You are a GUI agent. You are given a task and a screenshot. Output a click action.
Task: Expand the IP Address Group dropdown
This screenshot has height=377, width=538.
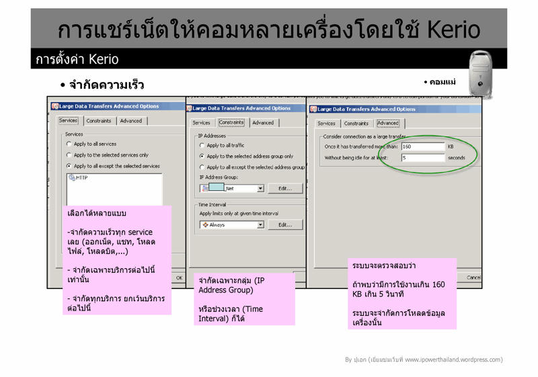click(260, 188)
